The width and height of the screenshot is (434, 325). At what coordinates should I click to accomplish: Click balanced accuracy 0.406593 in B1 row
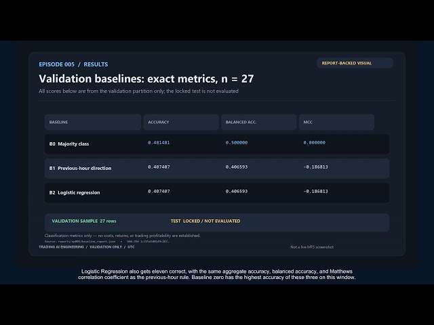pyautogui.click(x=237, y=167)
